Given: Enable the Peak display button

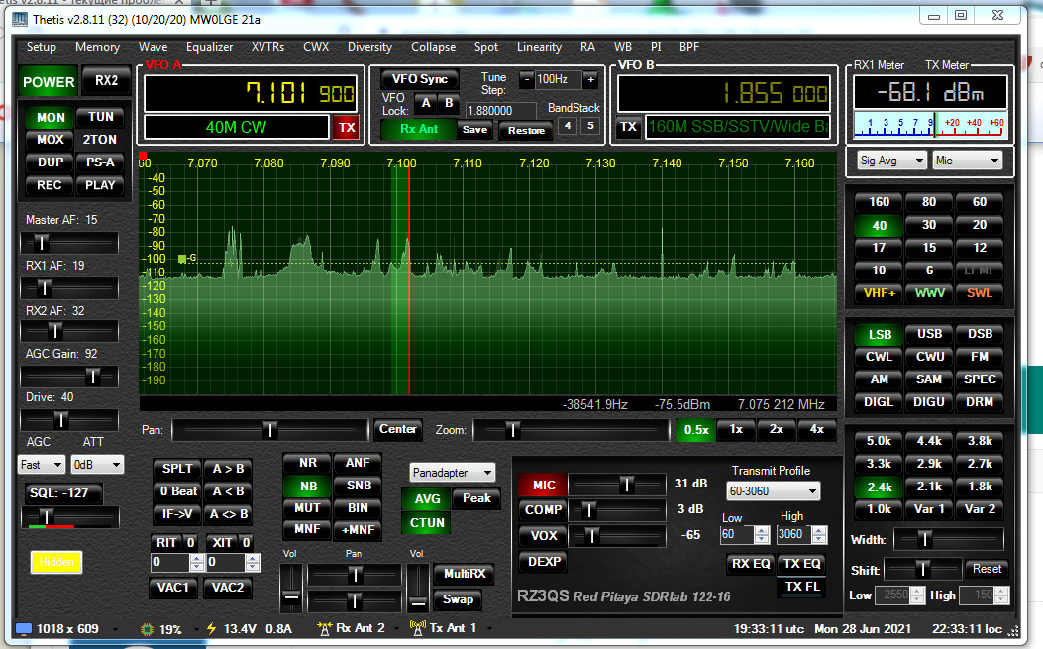Looking at the screenshot, I should [476, 498].
